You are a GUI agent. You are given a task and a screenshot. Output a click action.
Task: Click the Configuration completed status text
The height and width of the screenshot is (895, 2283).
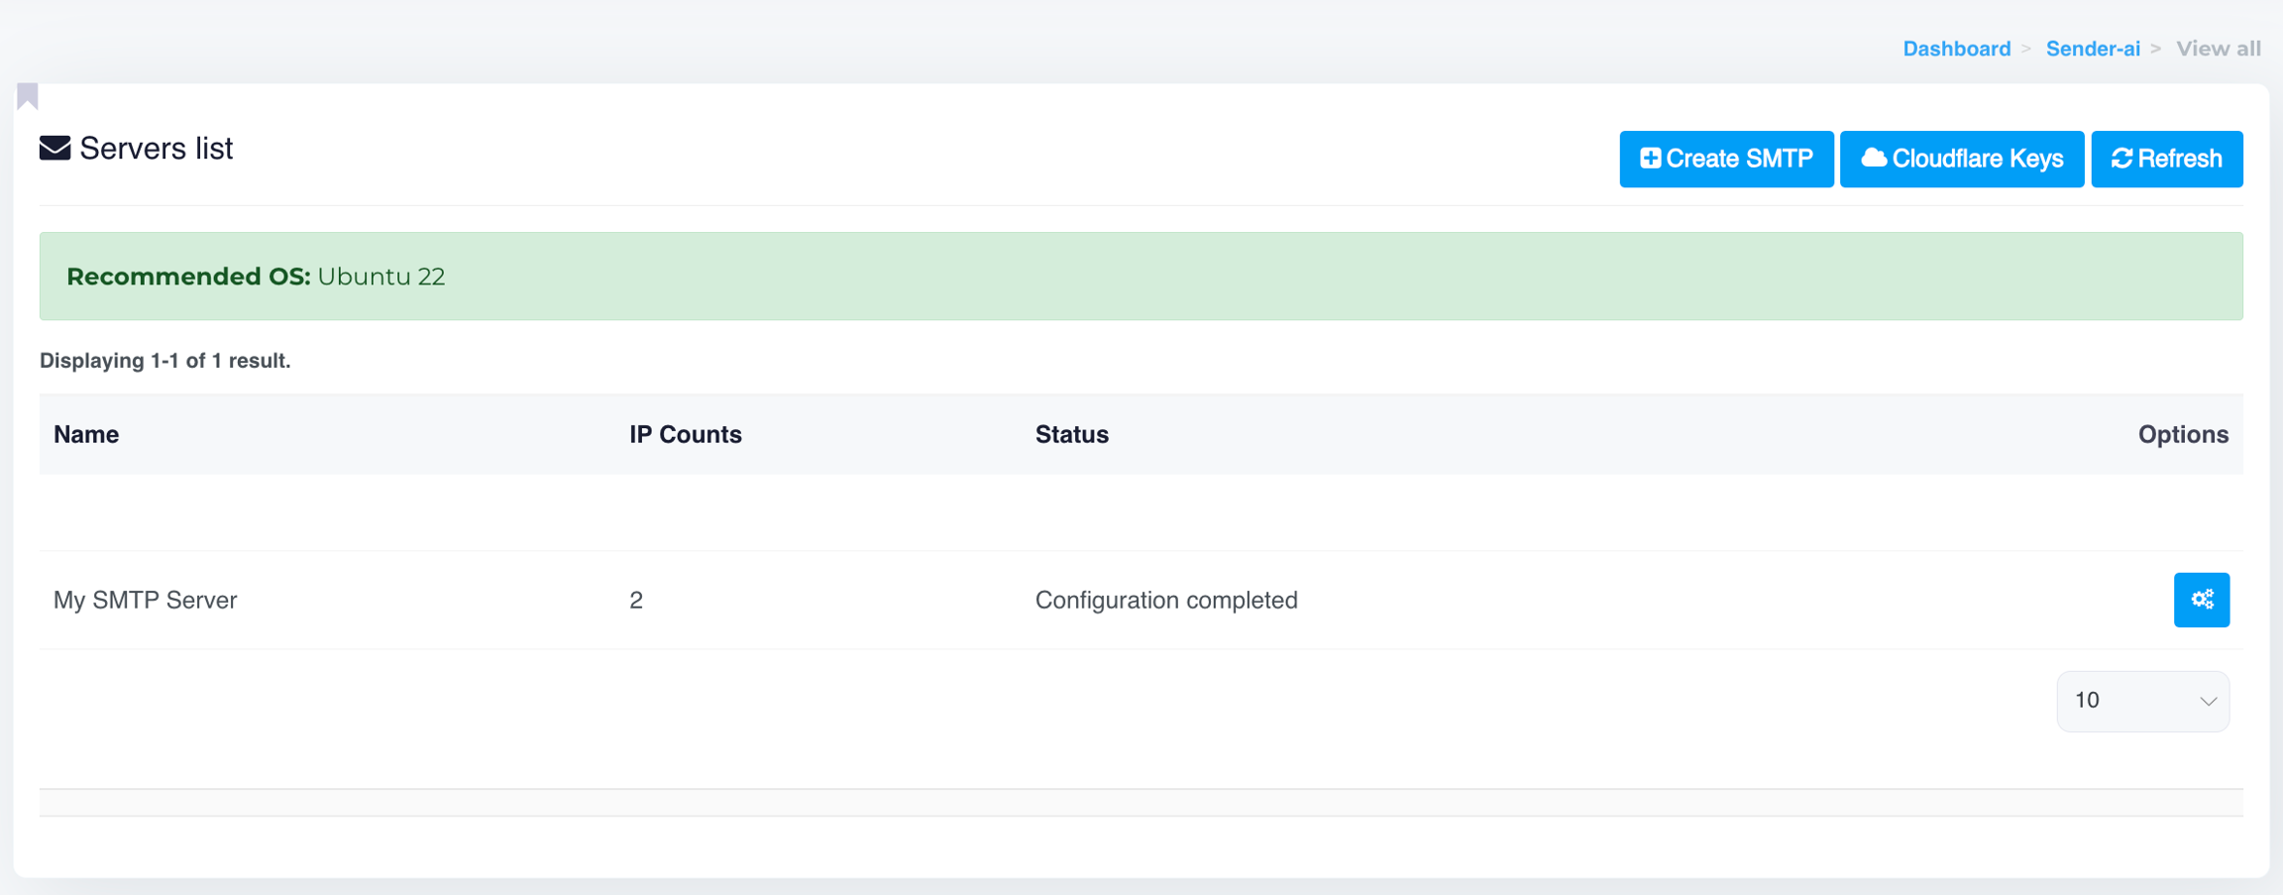click(1165, 600)
